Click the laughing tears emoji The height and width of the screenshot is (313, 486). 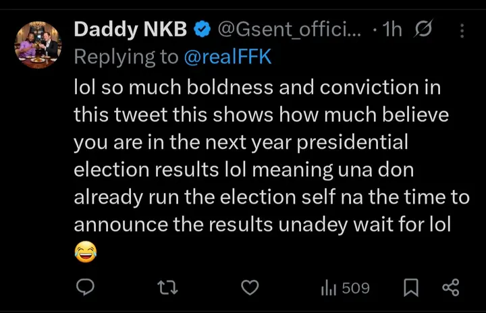coord(84,253)
